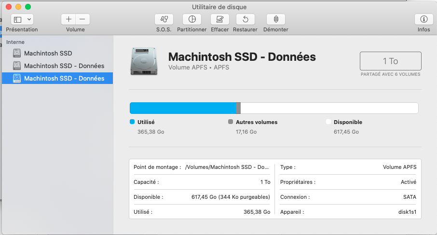Click the white Disponible legend swatch
Viewport: 437px width, 235px height.
point(328,122)
